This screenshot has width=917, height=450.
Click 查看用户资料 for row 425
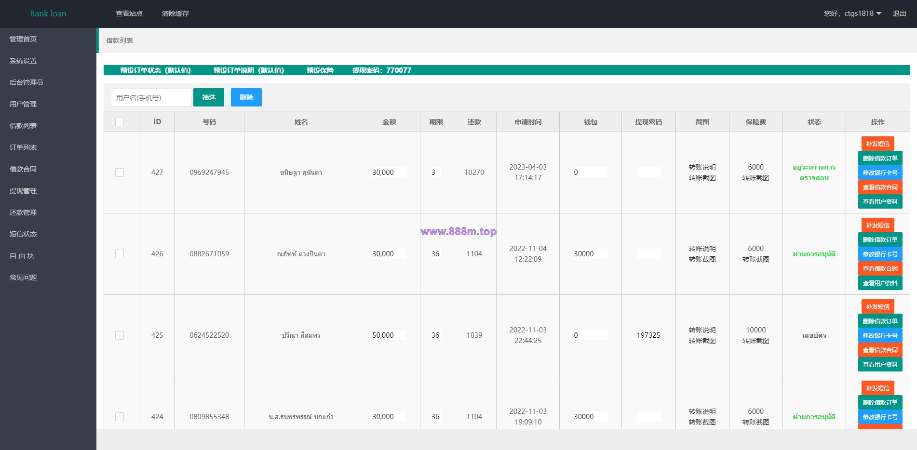(880, 364)
